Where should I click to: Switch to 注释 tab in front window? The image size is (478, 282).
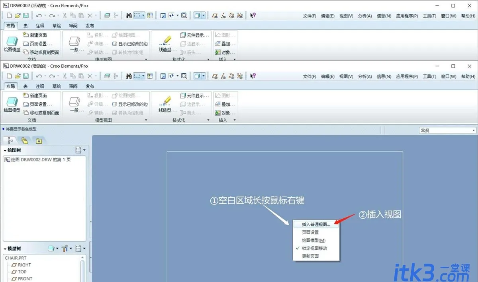coord(40,86)
